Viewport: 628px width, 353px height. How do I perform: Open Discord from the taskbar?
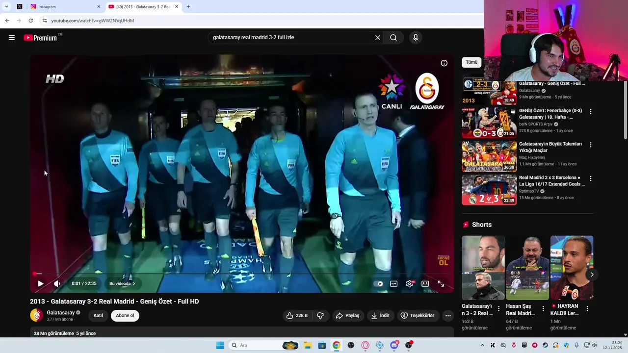click(x=394, y=345)
